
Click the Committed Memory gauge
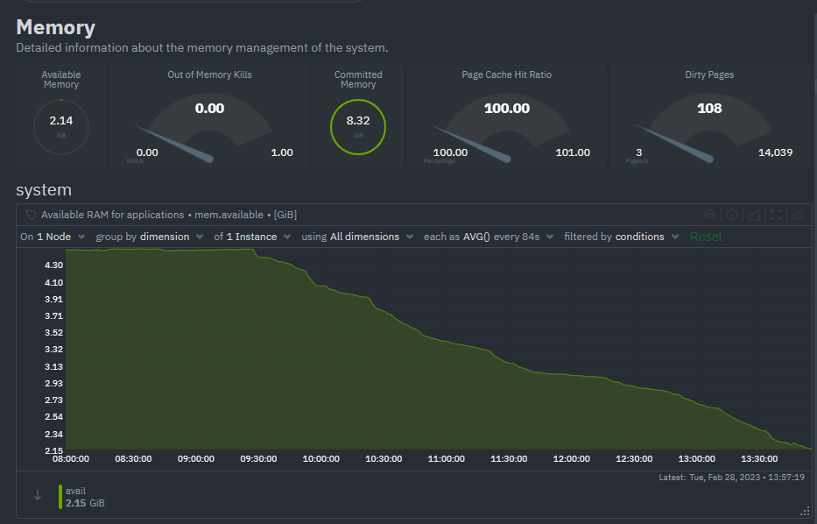358,125
